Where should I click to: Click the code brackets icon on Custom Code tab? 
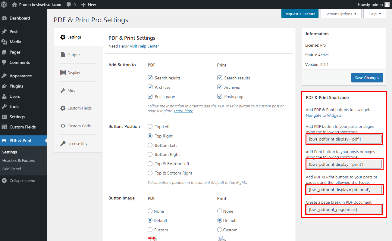coord(63,126)
